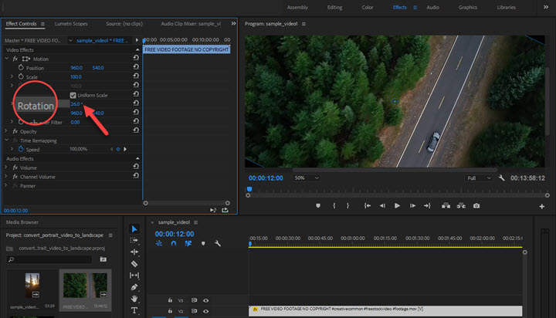Viewport: 556px width, 318px height.
Task: Click the Export Frame camera icon
Action: click(476, 205)
